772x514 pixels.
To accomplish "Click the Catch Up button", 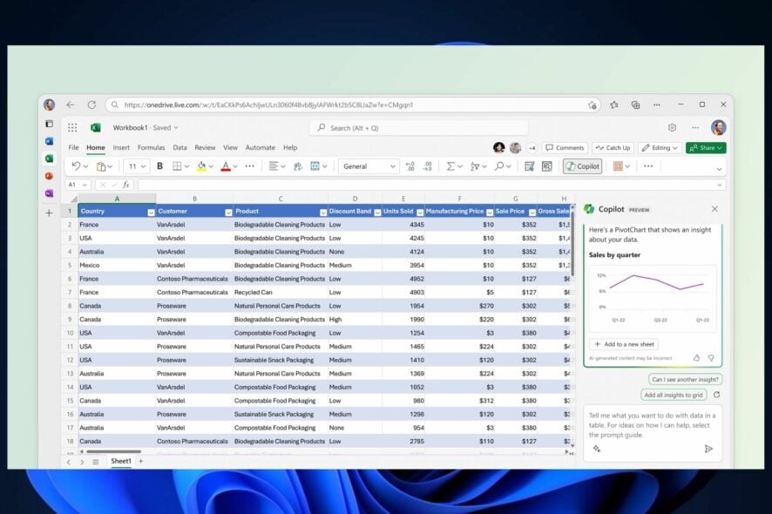I will [613, 148].
